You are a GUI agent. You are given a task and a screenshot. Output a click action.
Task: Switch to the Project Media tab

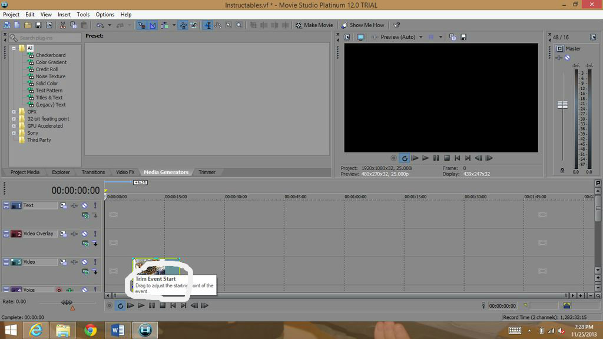click(x=25, y=172)
